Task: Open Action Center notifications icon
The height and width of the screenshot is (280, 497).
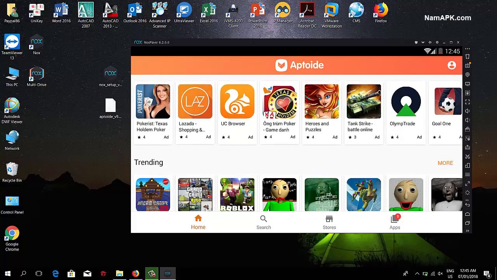Action: tap(487, 274)
